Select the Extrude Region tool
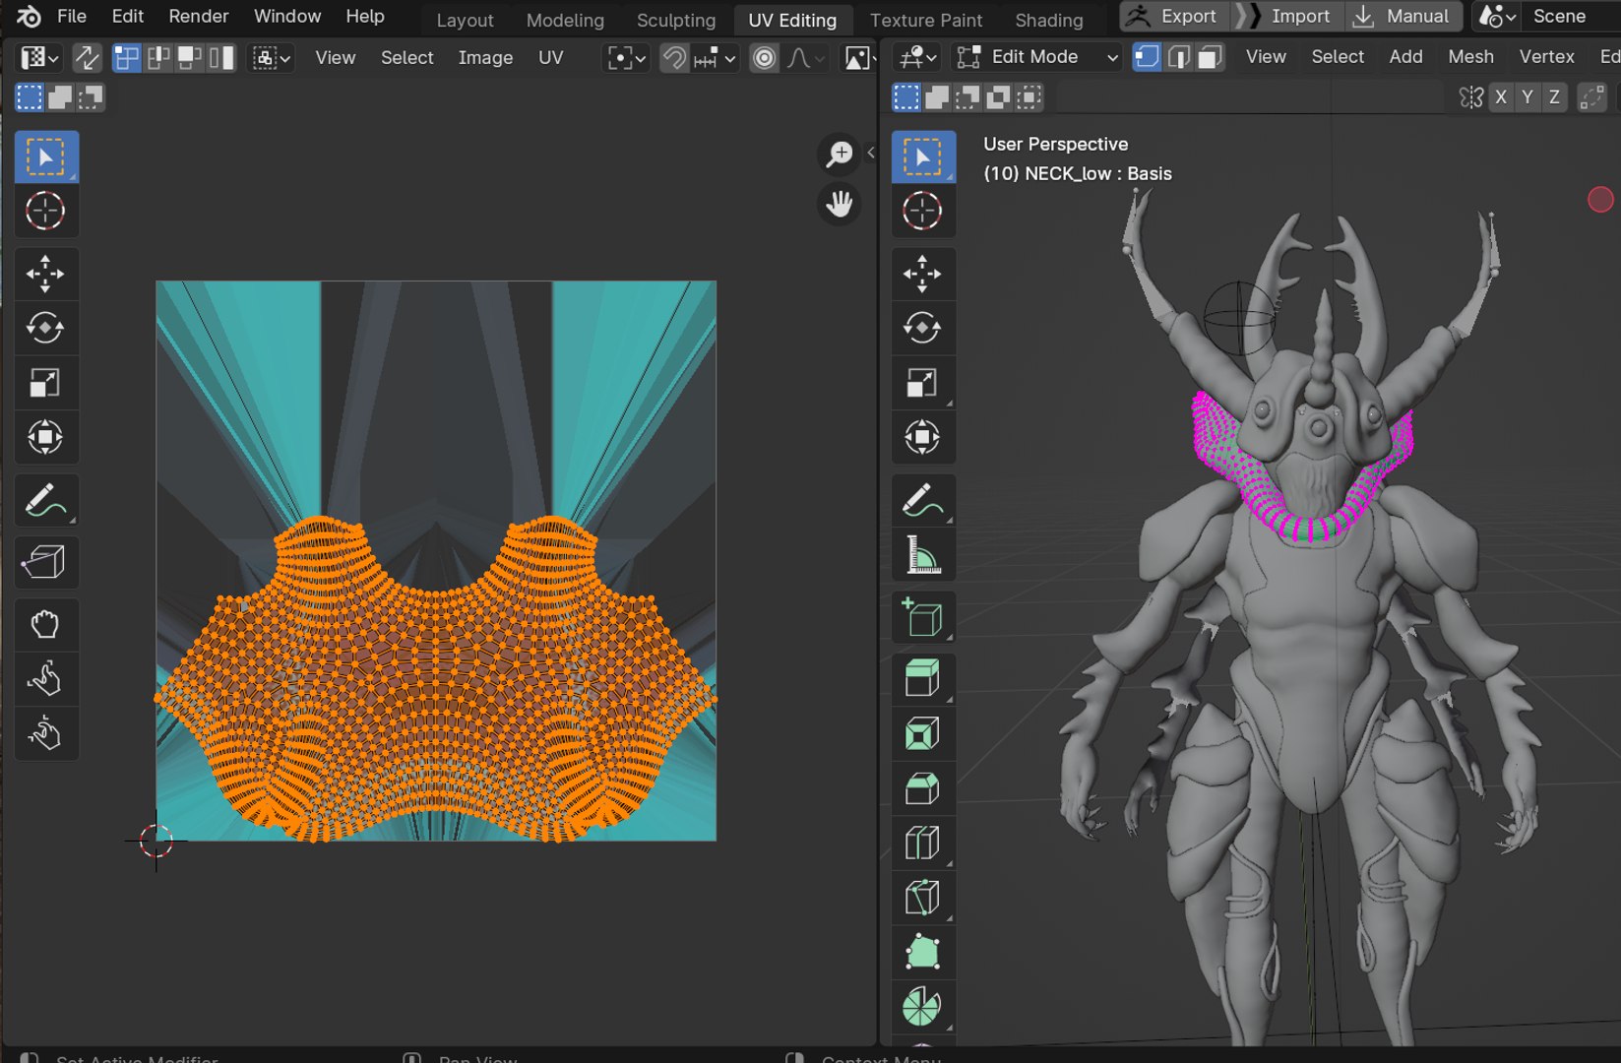This screenshot has height=1063, width=1621. point(922,679)
